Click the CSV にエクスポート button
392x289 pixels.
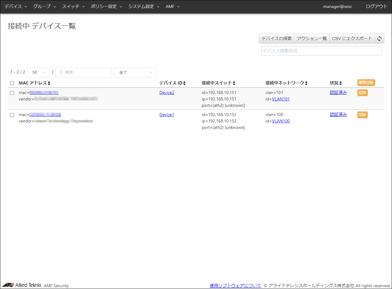click(352, 39)
